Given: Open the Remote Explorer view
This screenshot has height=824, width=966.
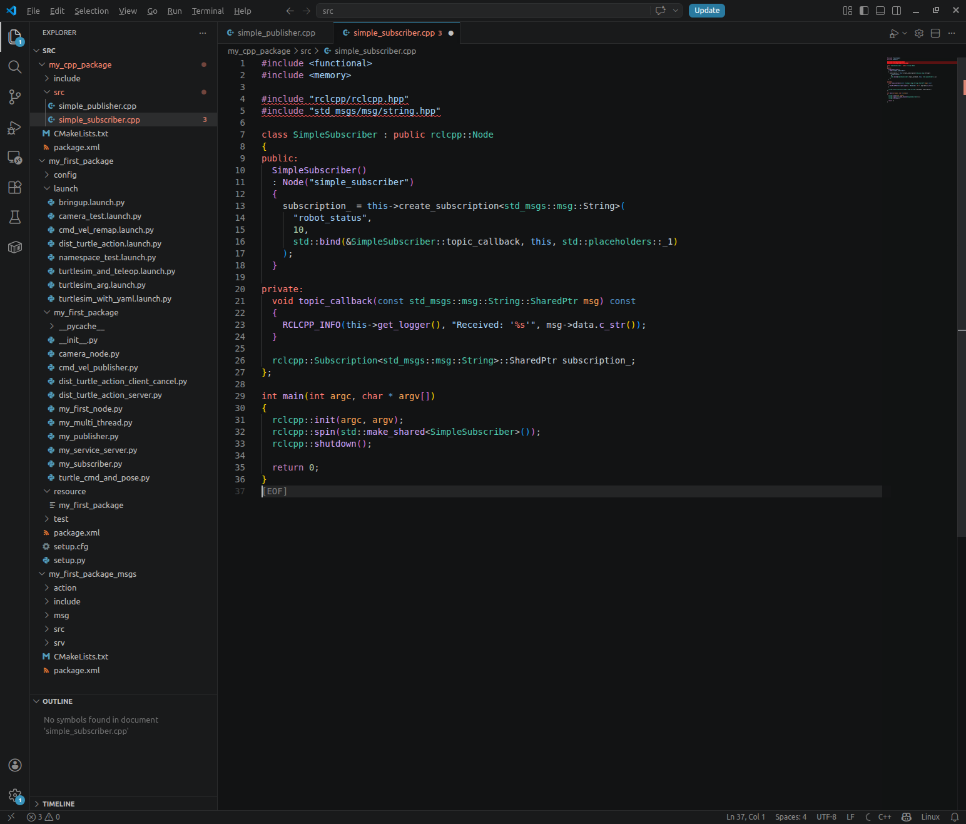Looking at the screenshot, I should [15, 158].
